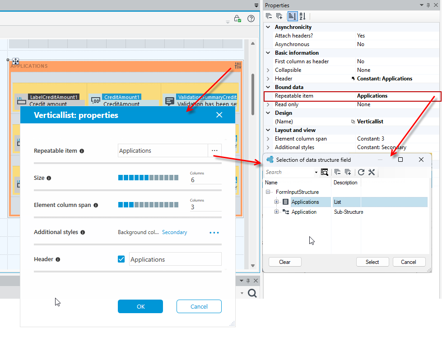
Task: Open Repeatable item ellipsis browse button
Action: [x=214, y=150]
